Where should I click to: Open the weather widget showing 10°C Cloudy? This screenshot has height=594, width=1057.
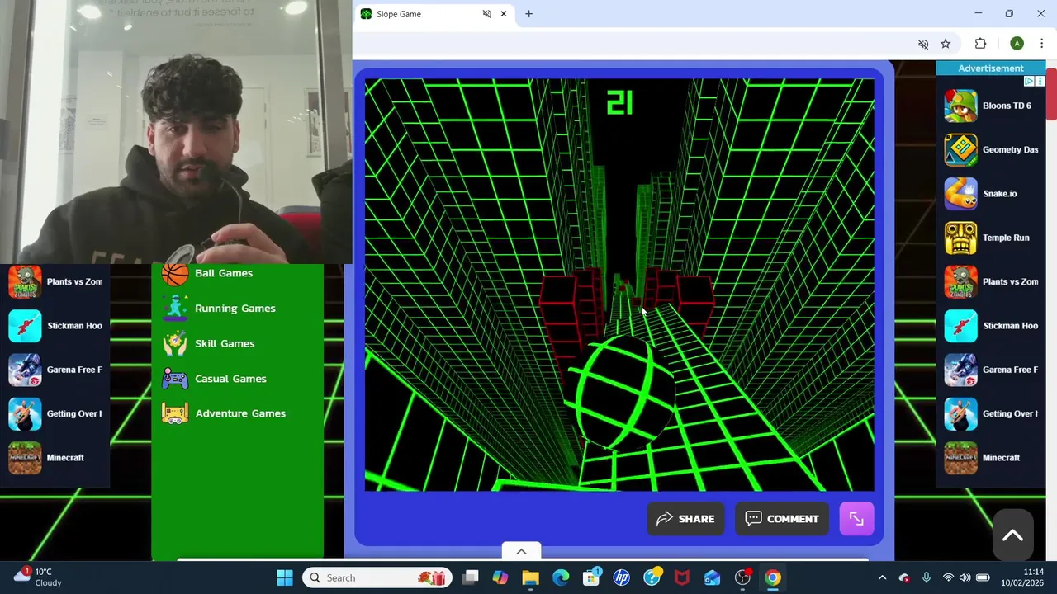[x=37, y=577]
